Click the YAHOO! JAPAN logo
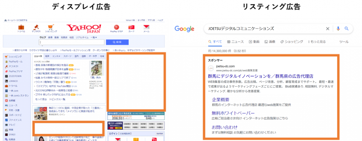362x141 pixels. pyautogui.click(x=84, y=28)
